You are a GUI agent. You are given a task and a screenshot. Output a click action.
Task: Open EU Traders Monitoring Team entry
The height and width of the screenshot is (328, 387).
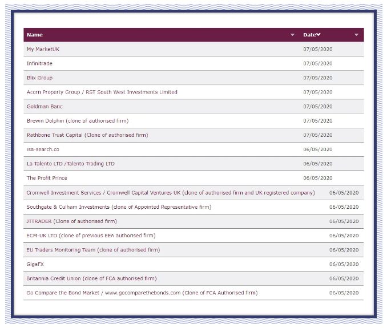pyautogui.click(x=93, y=250)
